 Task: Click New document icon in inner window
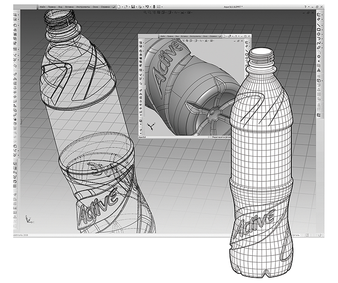click(224, 36)
